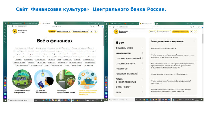This screenshot has width=209, height=117.
Task: Open a new tab with plus in left browser
Action: pos(56,23)
